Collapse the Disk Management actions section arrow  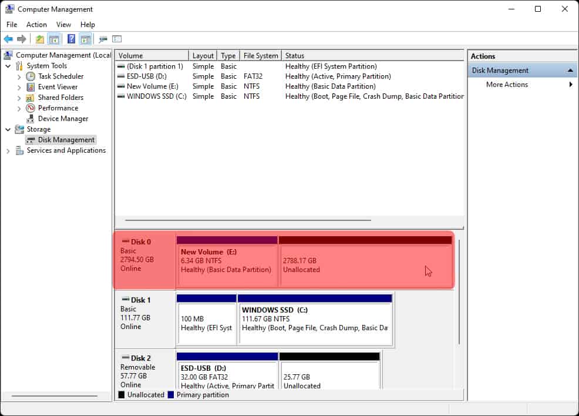pos(570,70)
